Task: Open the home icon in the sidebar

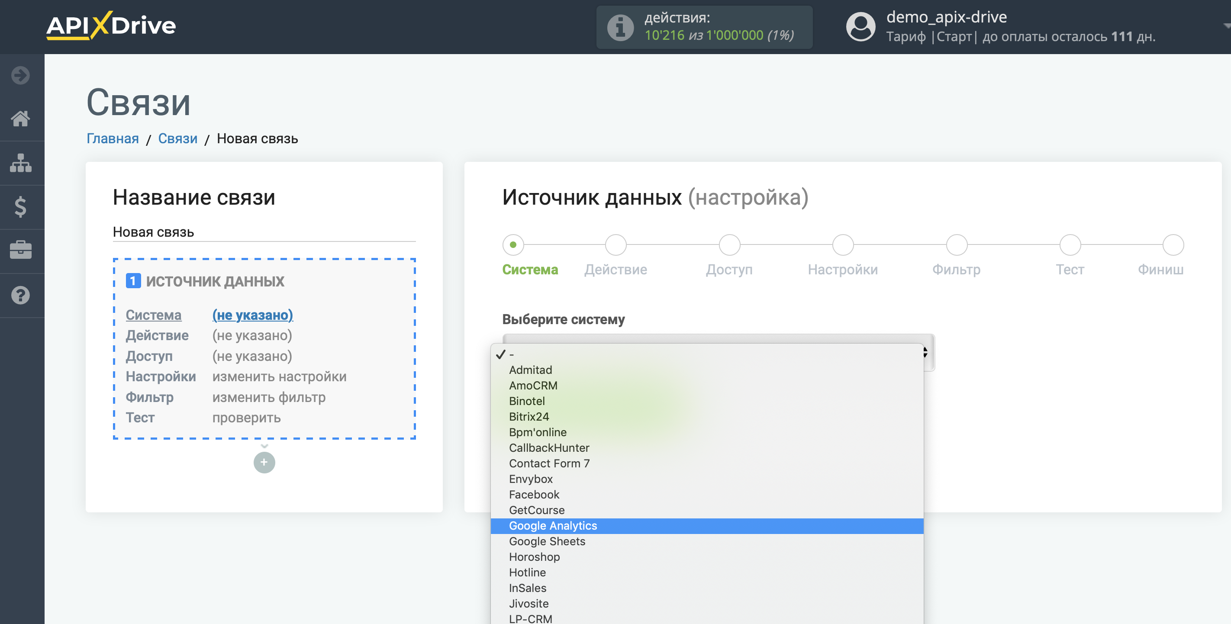Action: pyautogui.click(x=20, y=119)
